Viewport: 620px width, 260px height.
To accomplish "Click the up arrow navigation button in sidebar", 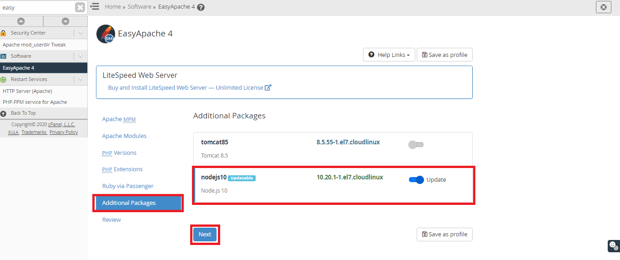I will [x=21, y=21].
